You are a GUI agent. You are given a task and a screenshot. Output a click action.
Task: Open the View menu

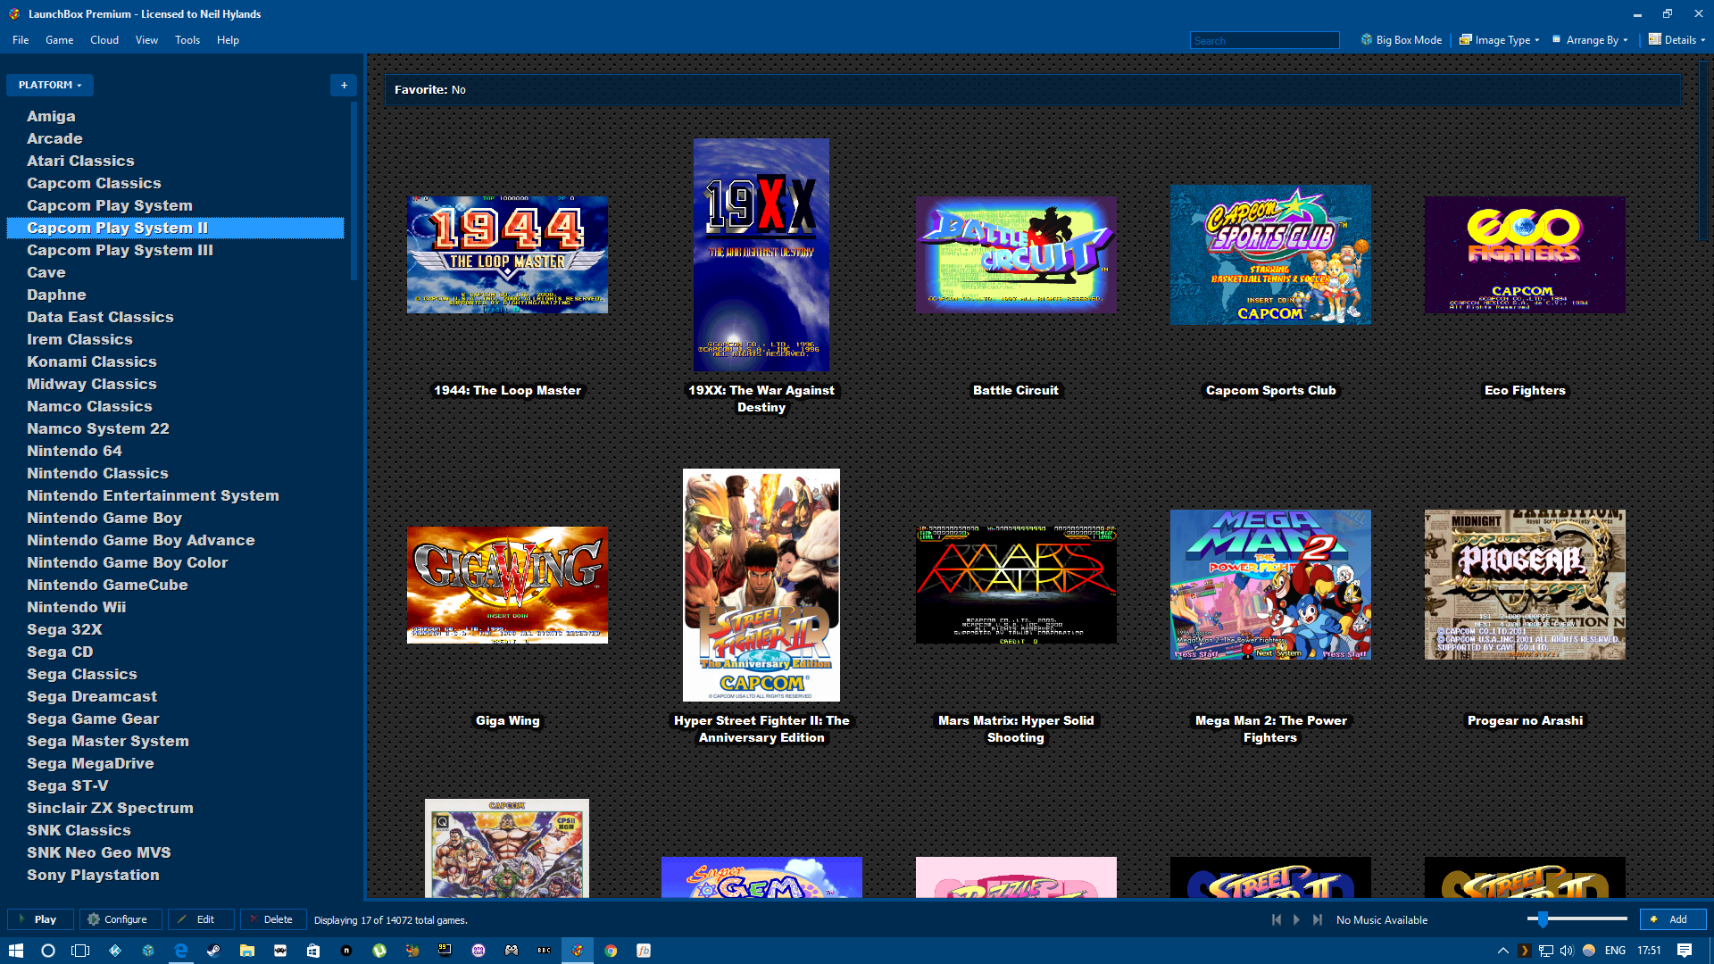(146, 40)
